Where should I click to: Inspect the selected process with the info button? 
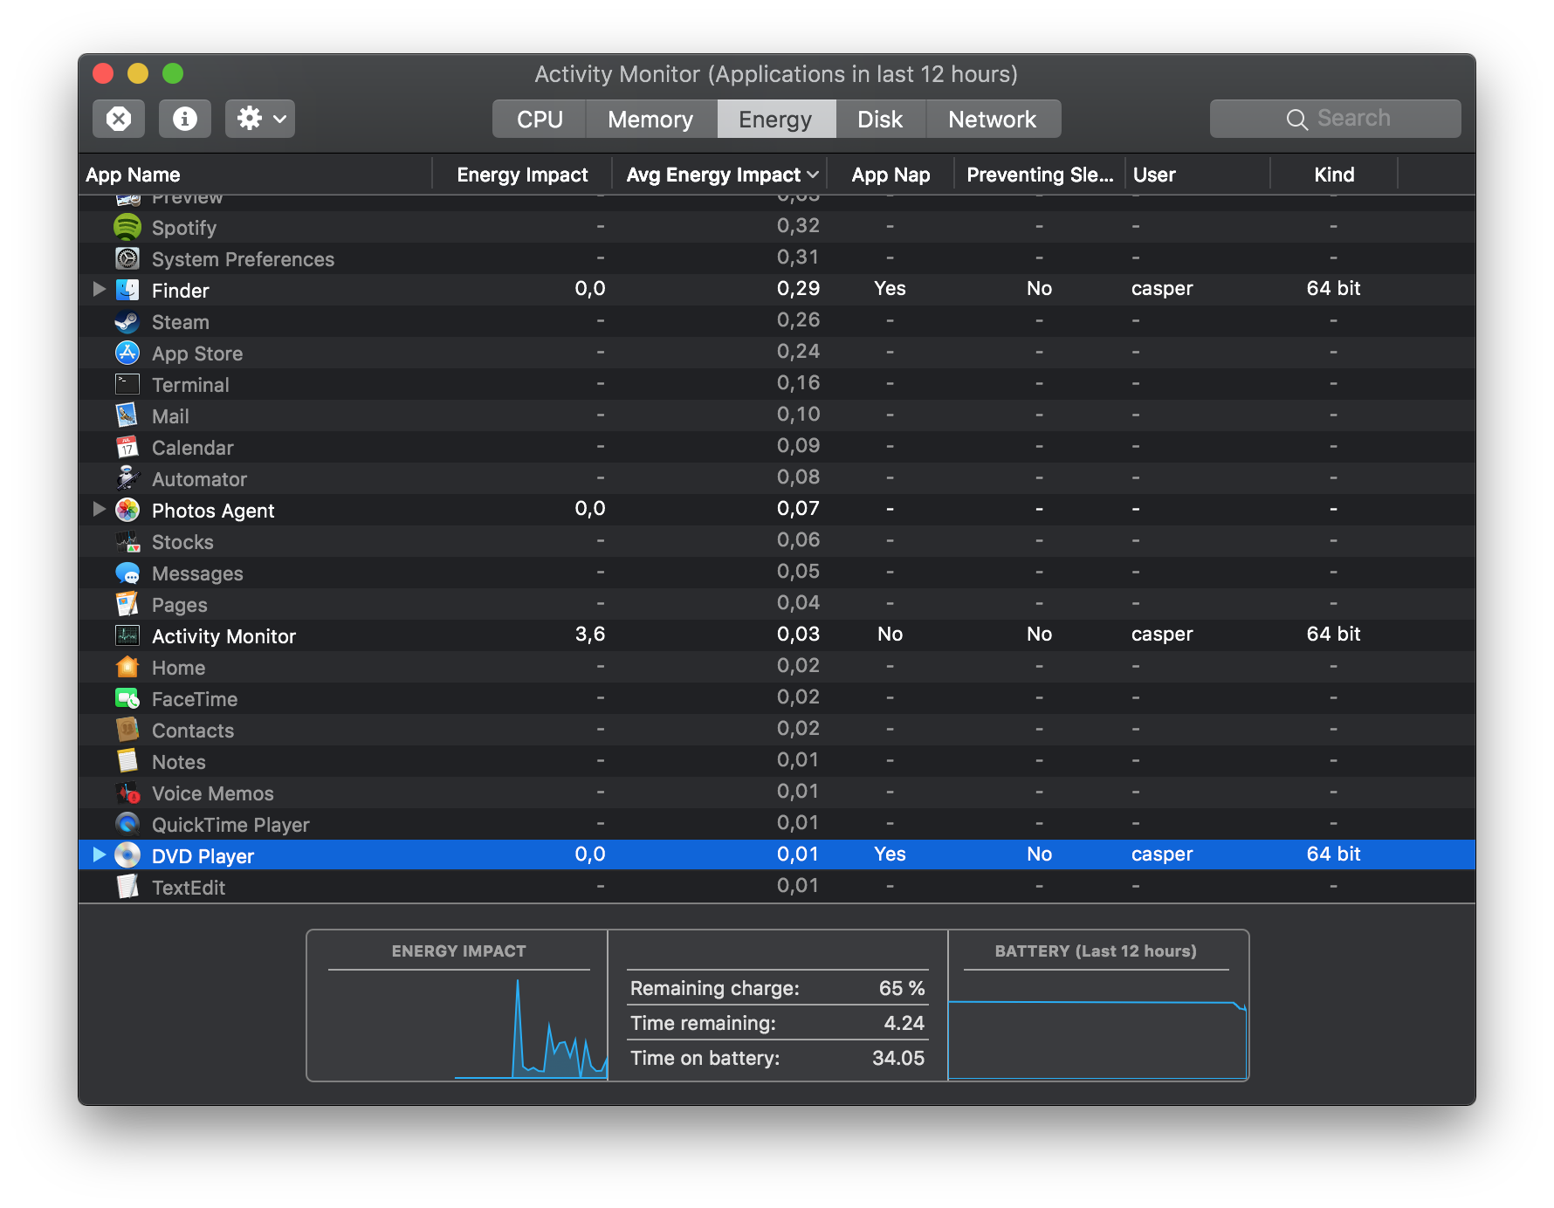coord(185,119)
